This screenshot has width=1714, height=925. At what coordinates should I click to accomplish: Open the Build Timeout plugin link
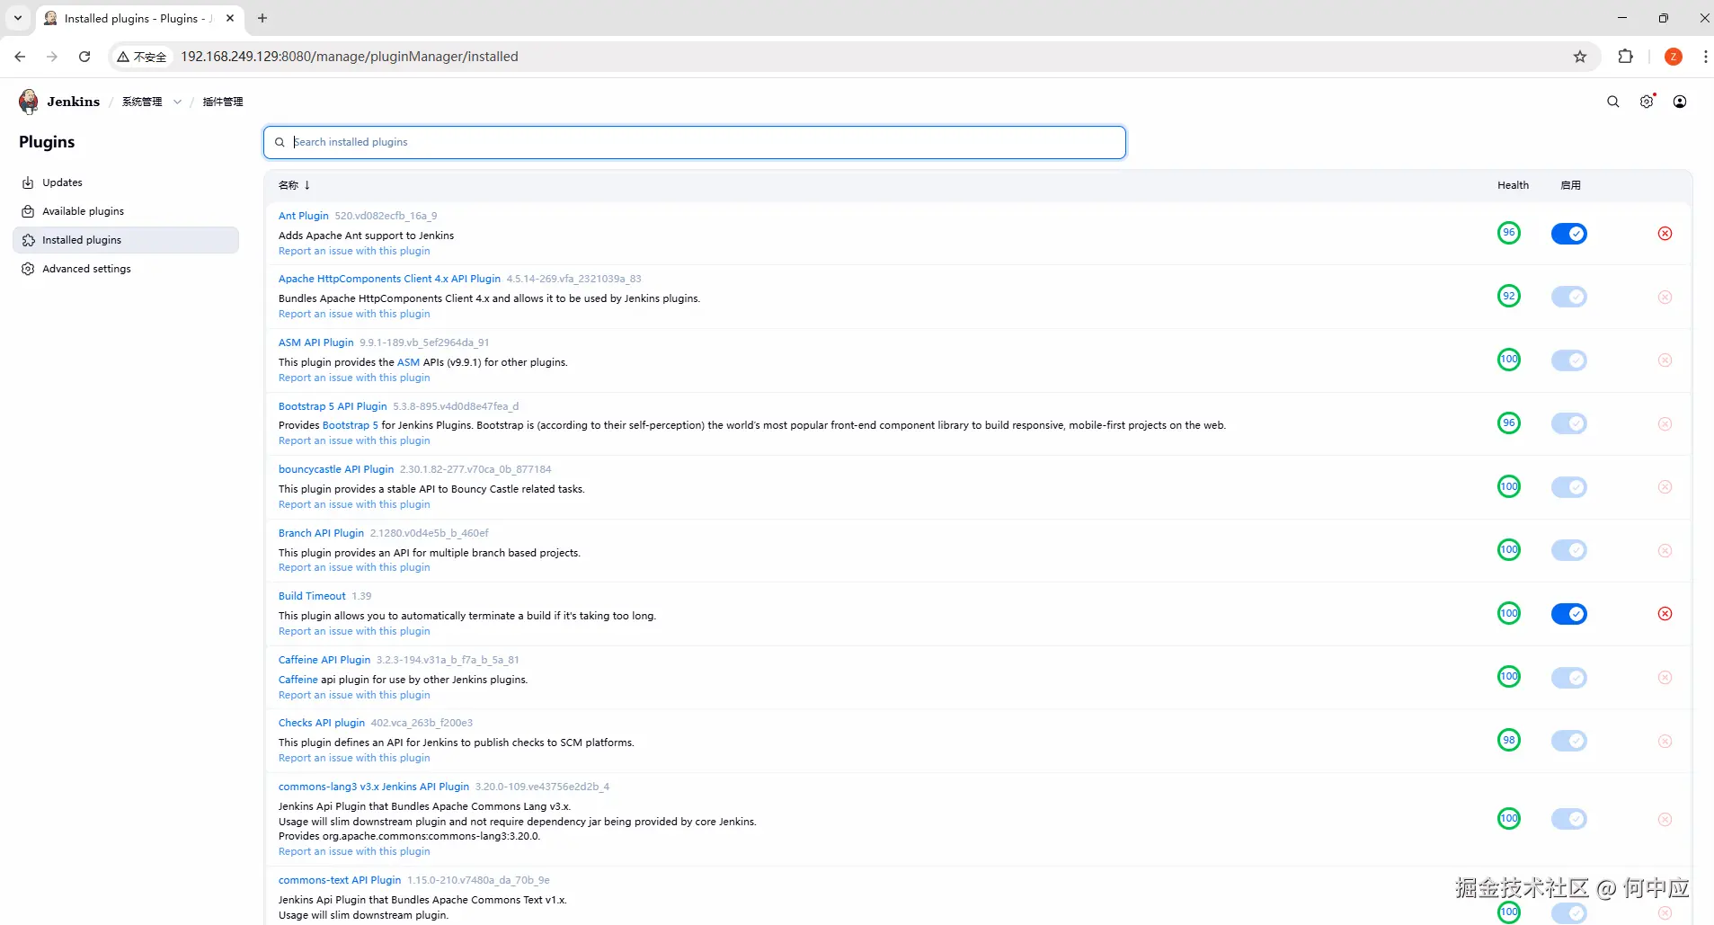tap(312, 596)
